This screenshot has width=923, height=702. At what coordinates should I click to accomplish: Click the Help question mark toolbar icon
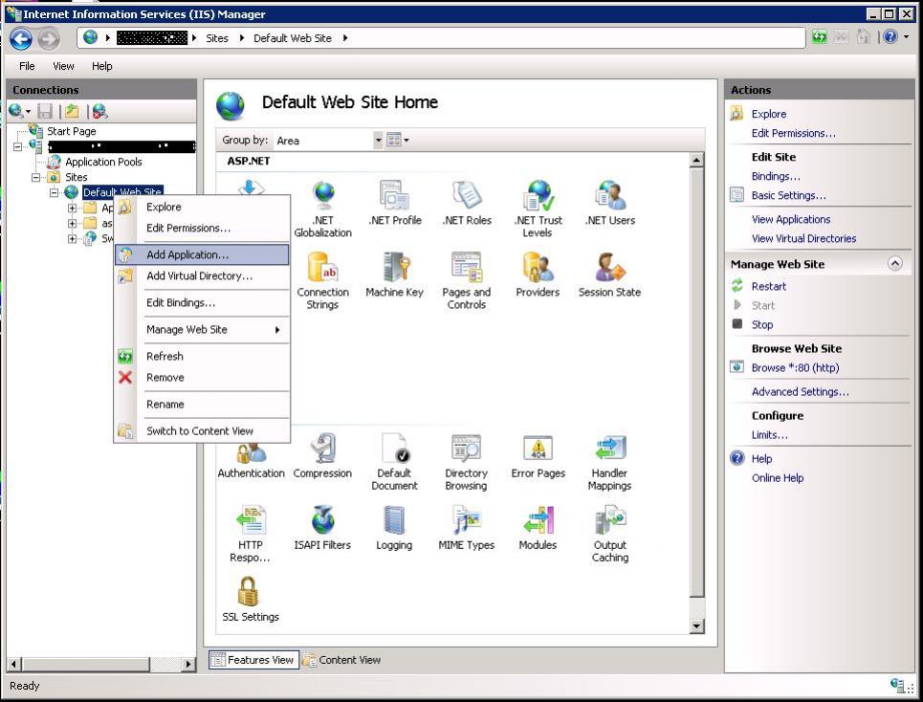click(890, 37)
